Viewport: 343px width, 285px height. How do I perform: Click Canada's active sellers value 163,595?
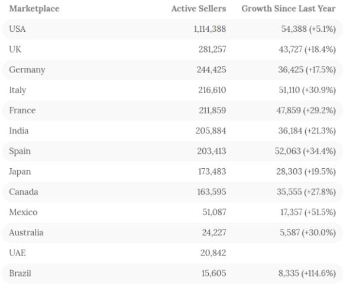[x=212, y=192]
